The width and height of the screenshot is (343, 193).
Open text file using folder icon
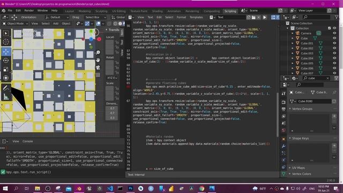point(253,17)
